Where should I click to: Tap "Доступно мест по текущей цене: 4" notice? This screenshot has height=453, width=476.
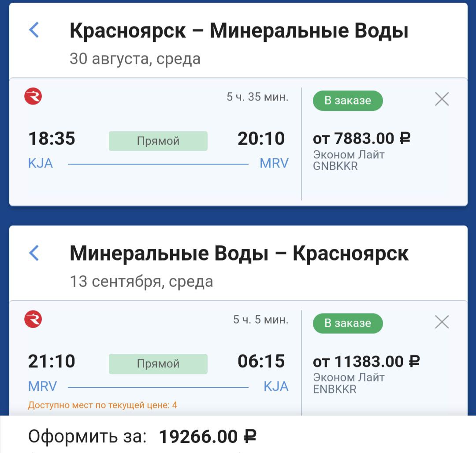(102, 405)
